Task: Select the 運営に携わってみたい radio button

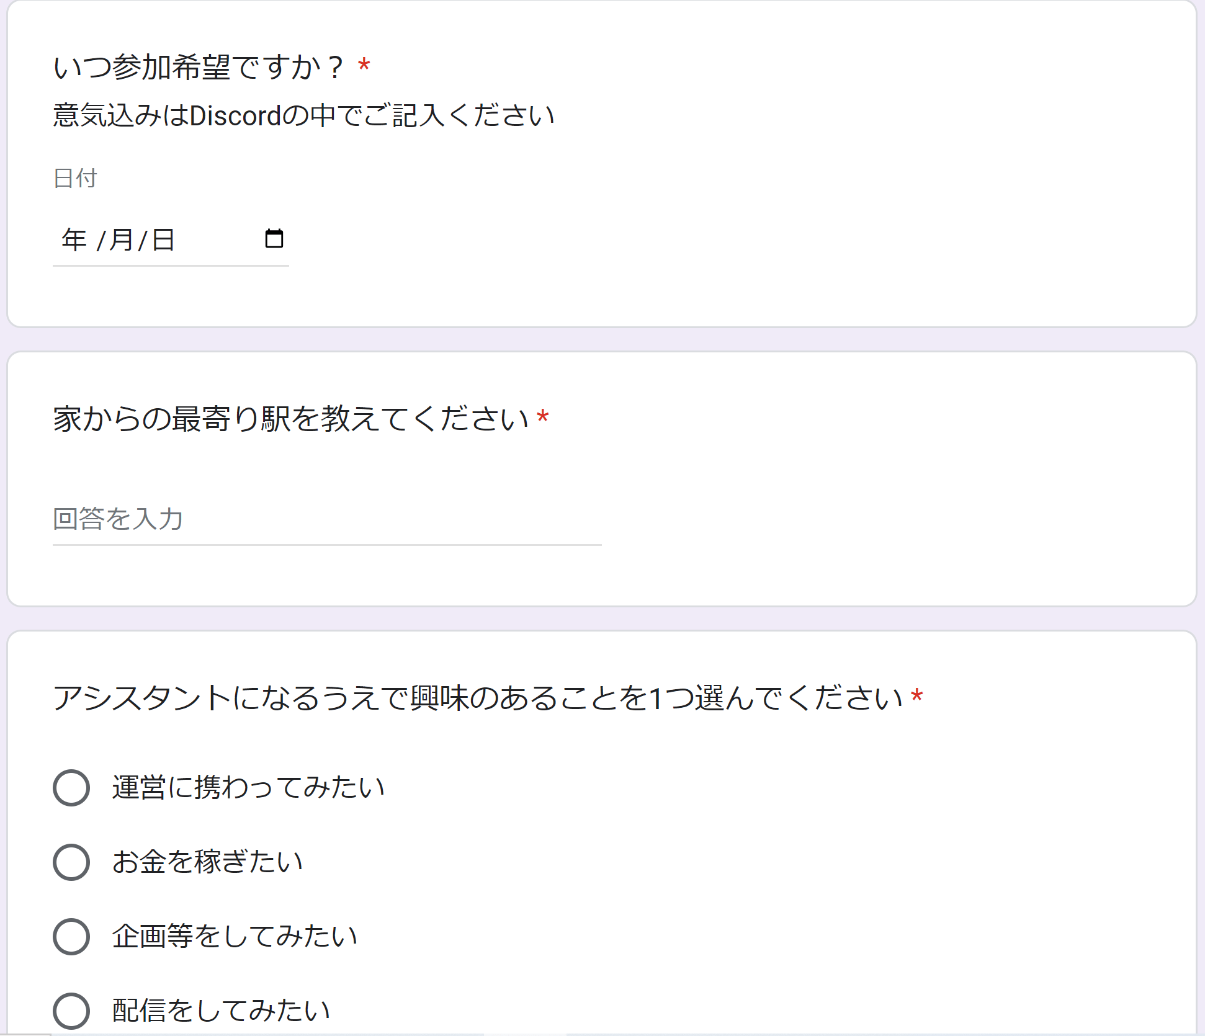Action: 72,786
